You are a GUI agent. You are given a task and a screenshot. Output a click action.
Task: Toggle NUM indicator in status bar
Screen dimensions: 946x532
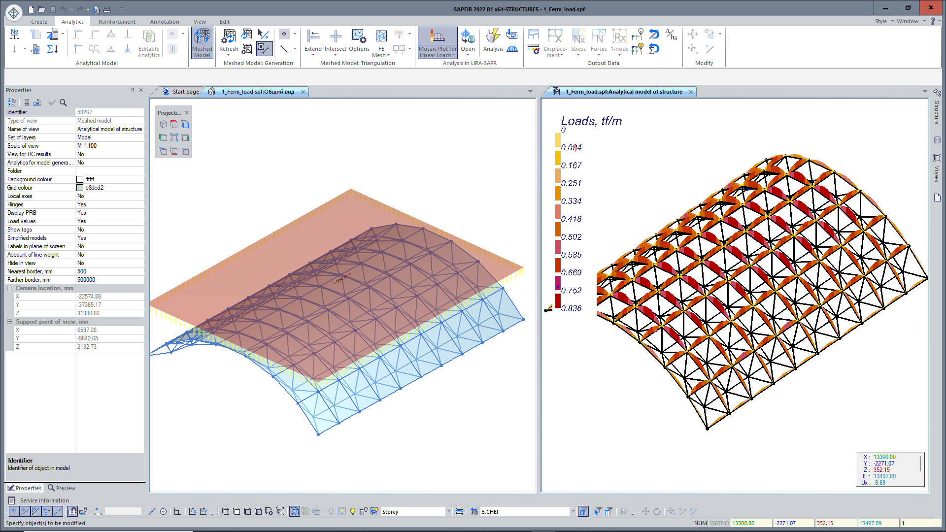tap(700, 523)
